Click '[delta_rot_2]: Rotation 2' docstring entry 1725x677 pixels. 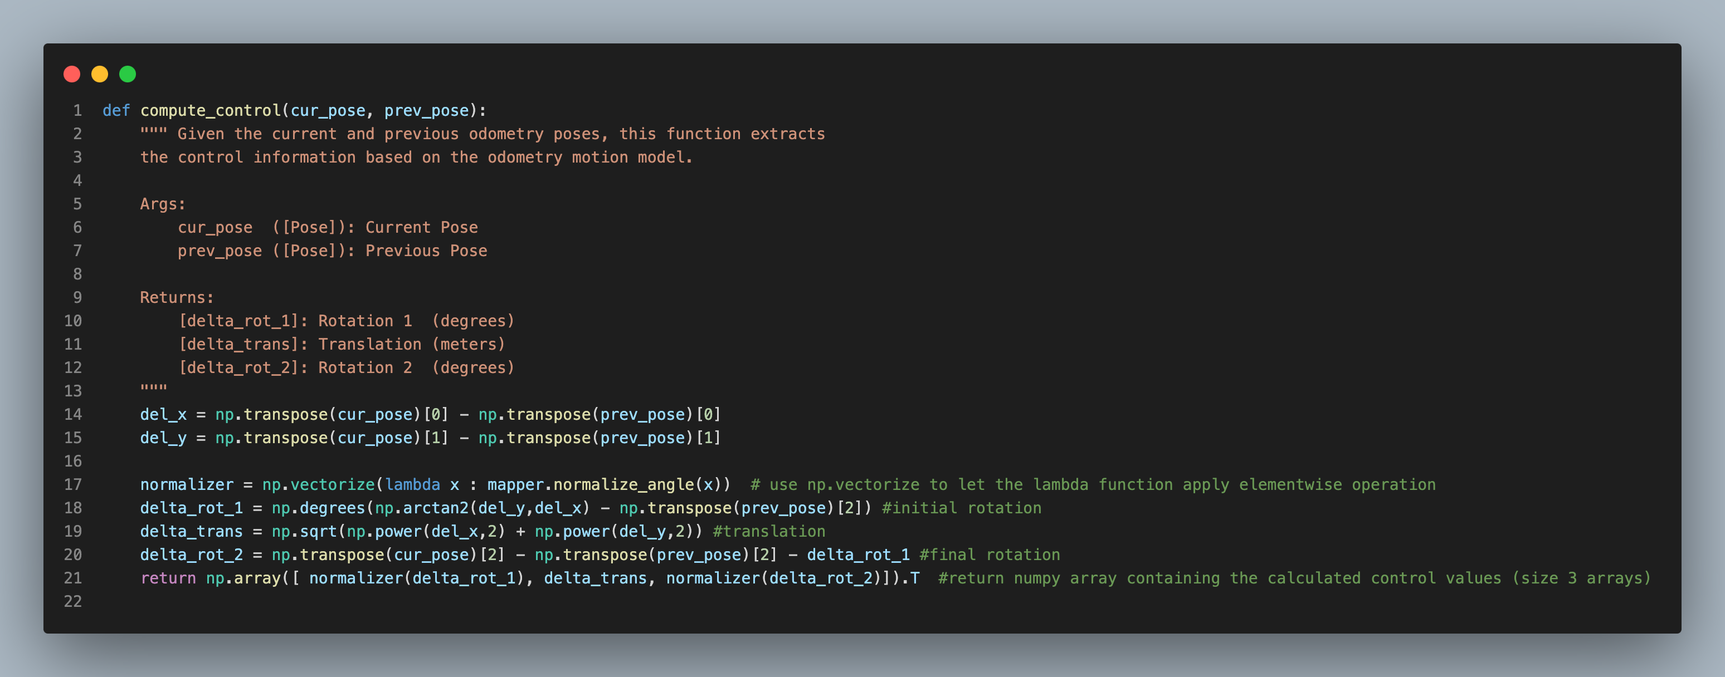295,368
